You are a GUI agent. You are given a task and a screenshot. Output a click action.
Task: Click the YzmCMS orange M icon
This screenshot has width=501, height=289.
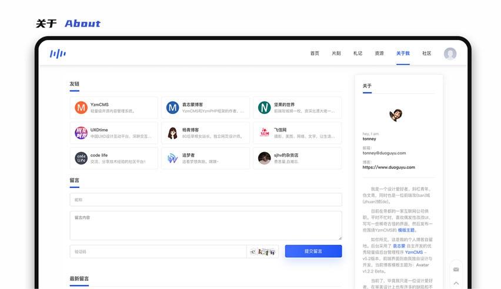81,107
